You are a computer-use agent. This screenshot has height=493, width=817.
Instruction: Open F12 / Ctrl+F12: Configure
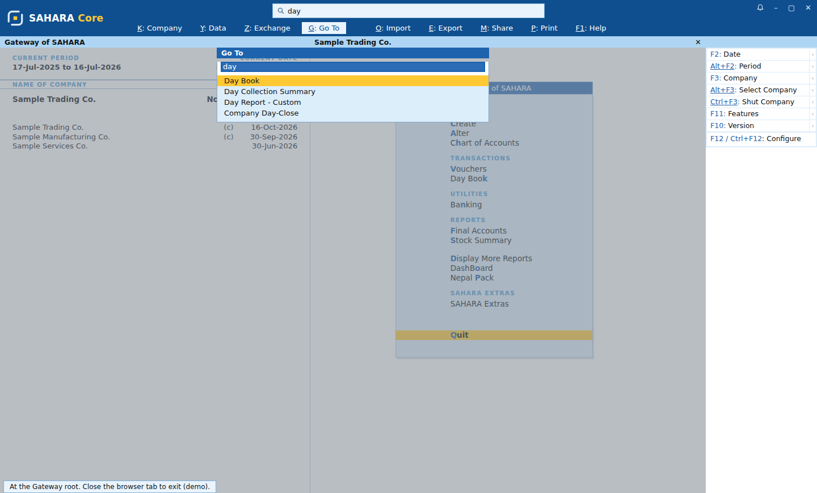tap(761, 139)
